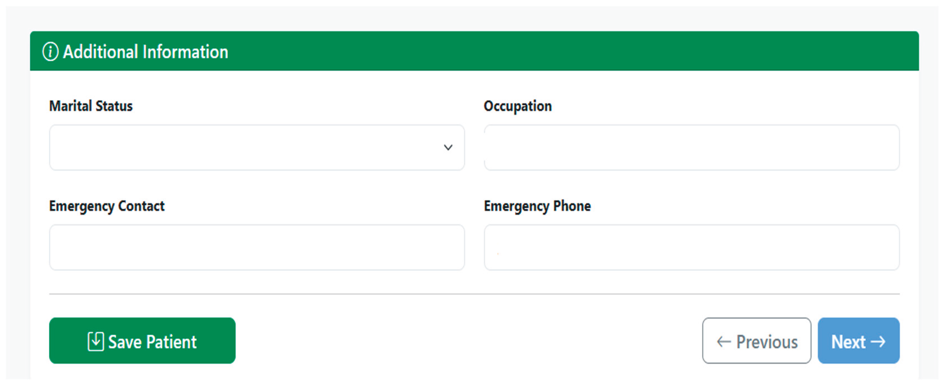Click the horizontal divider above the buttons
This screenshot has height=385, width=945.
coord(474,294)
